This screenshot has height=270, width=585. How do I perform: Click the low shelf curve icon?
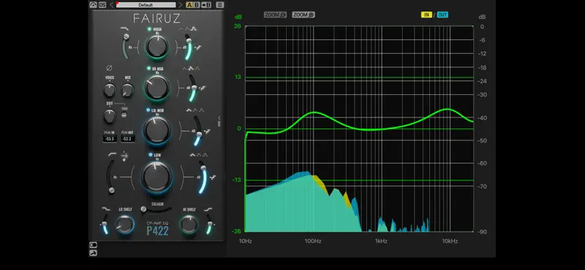coord(106,209)
